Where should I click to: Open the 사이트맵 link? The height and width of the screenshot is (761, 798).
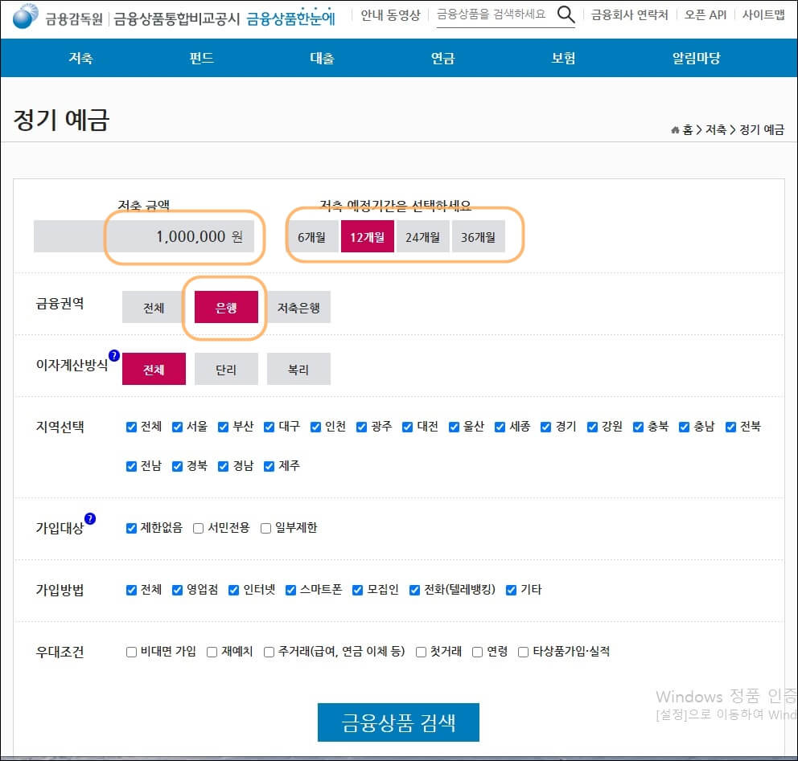tap(763, 14)
